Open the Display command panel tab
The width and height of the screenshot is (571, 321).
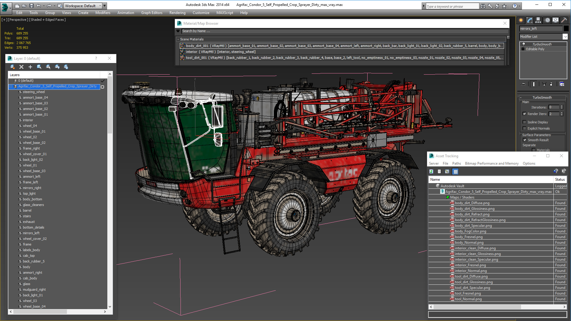pos(556,20)
